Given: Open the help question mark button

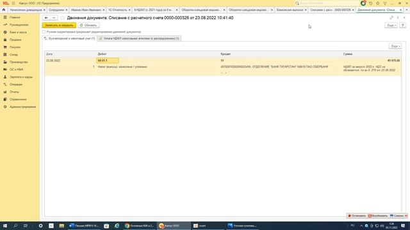Looking at the screenshot, I should click(x=403, y=26).
